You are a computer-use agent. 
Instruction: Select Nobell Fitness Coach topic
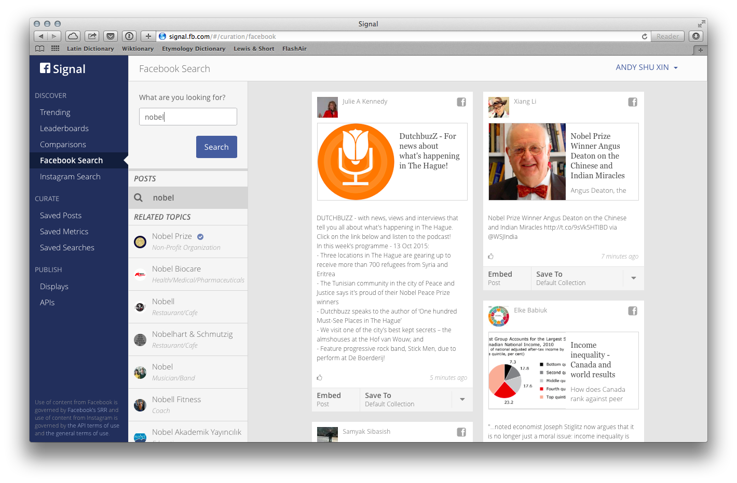188,405
